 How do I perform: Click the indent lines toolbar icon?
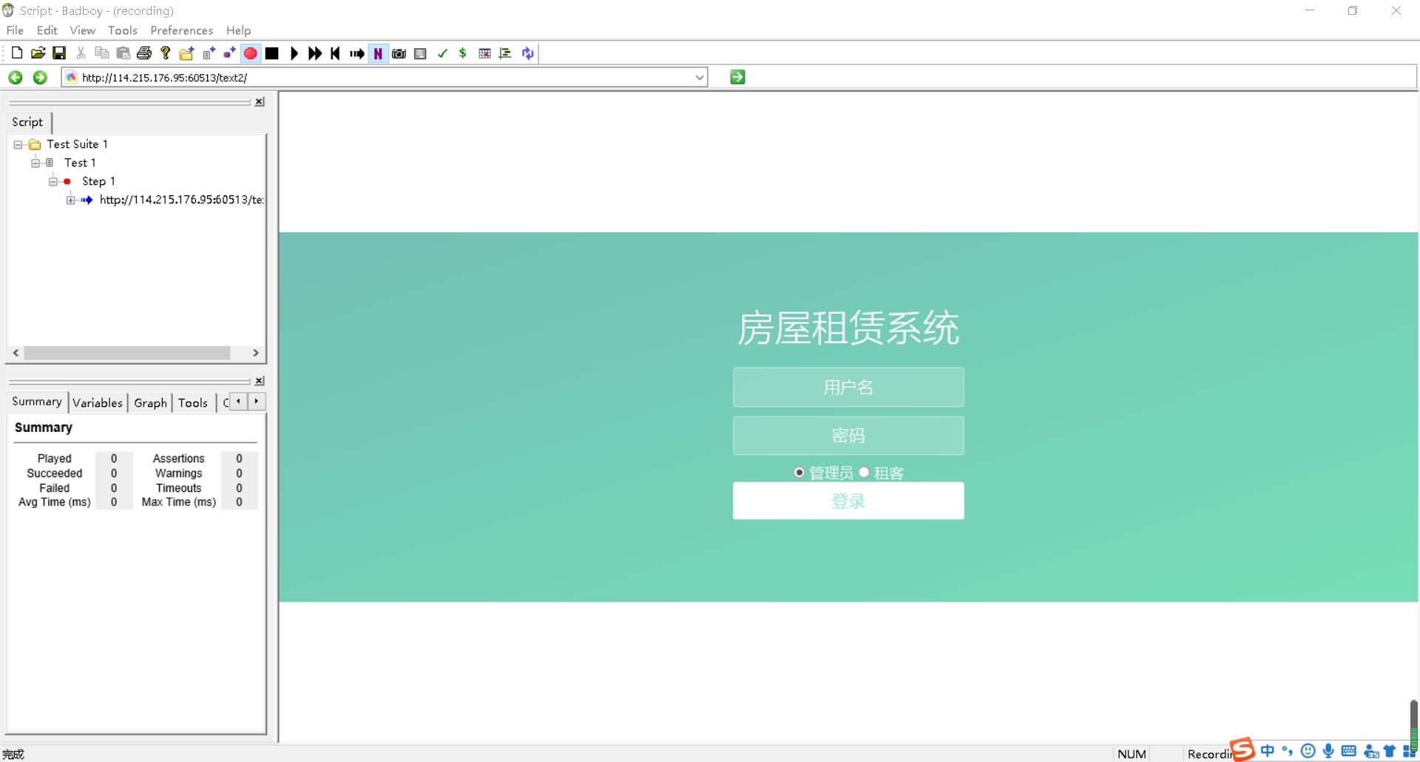tap(506, 53)
